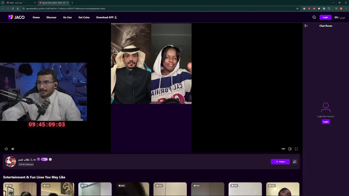349x196 pixels.
Task: Open the first LIVE thumbnail in recommendations
Action: coord(20,189)
